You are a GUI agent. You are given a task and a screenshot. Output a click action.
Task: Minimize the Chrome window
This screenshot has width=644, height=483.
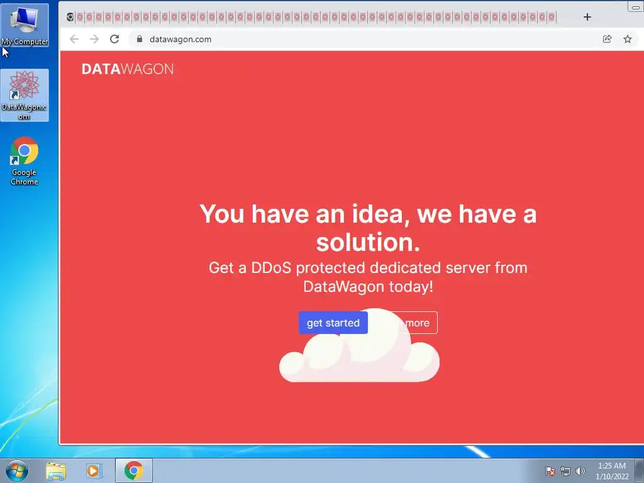636,6
